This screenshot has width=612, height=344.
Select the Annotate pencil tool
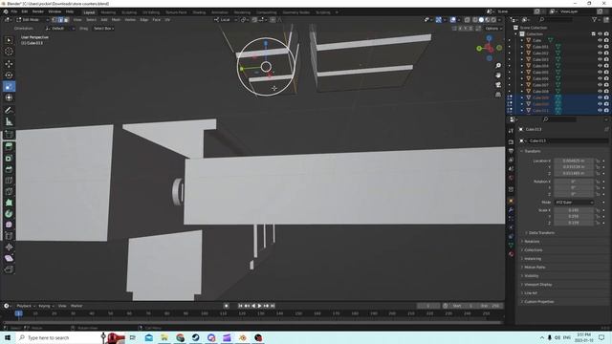click(x=9, y=111)
